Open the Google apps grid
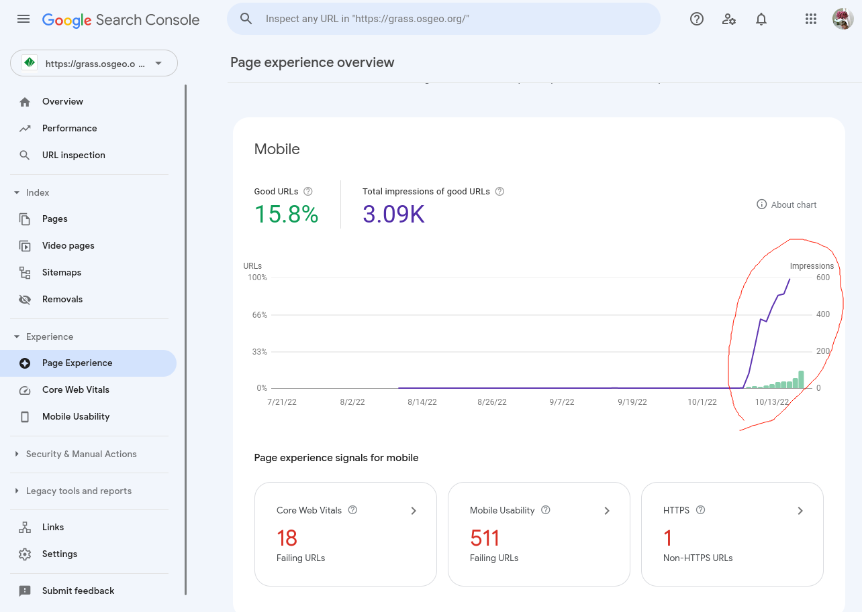Viewport: 862px width, 612px height. (811, 19)
